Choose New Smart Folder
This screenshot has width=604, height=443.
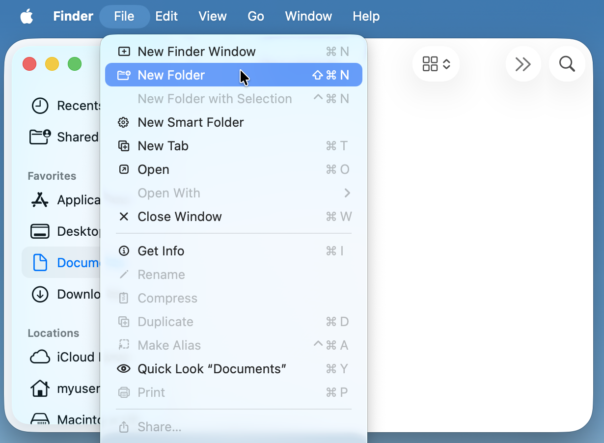(x=234, y=122)
